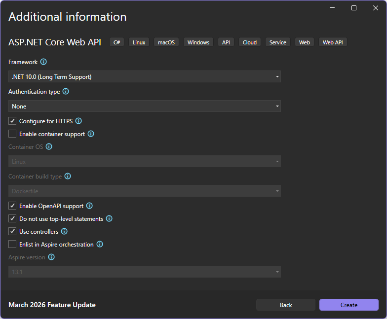
Task: Click the info icon next to Framework
Action: pyautogui.click(x=43, y=62)
